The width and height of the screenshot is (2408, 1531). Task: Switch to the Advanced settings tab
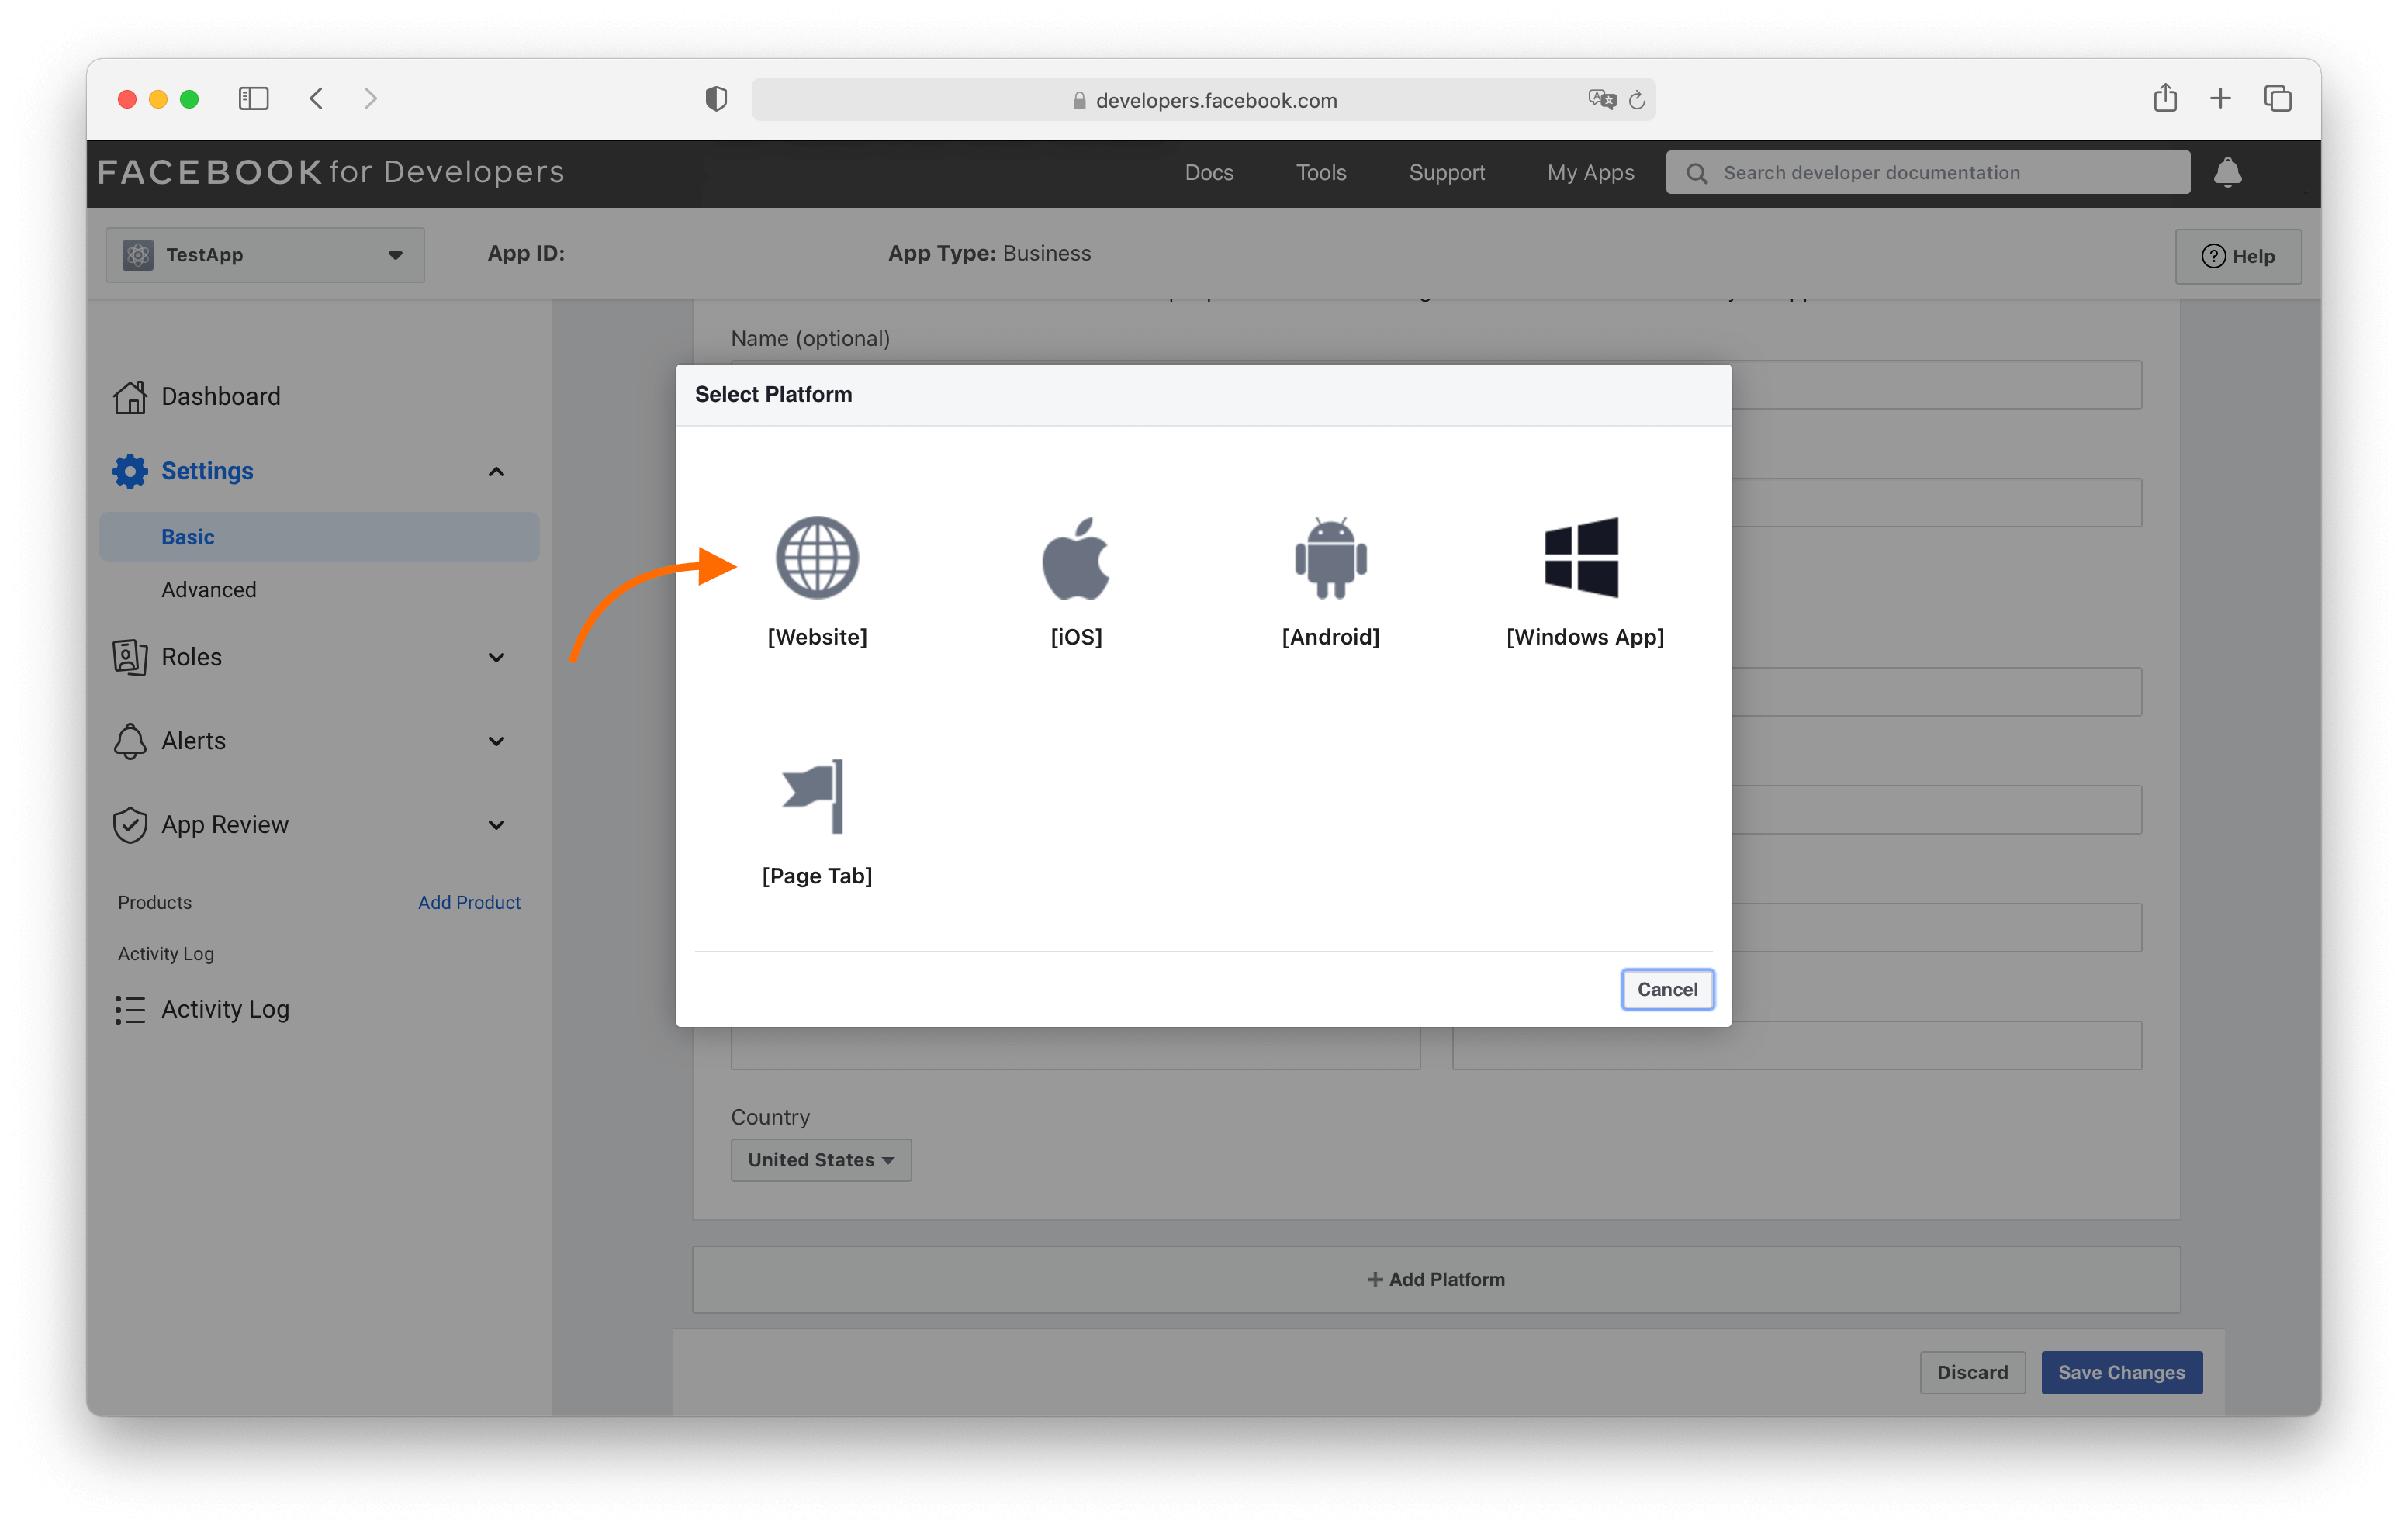209,589
